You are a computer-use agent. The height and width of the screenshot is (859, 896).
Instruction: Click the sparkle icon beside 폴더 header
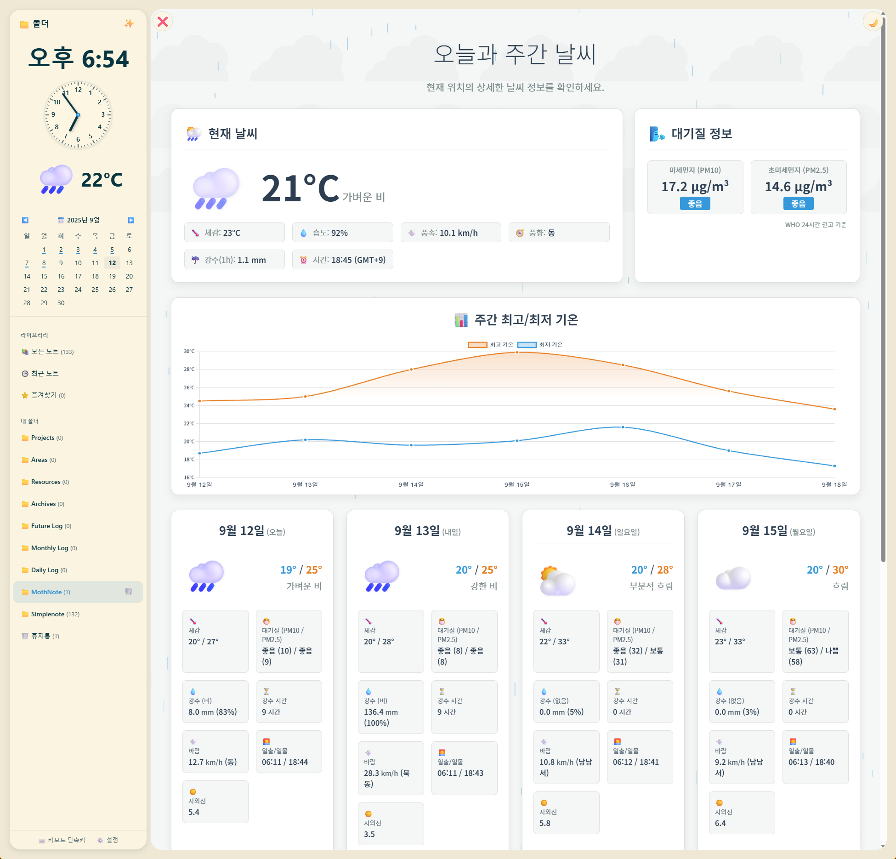(129, 23)
